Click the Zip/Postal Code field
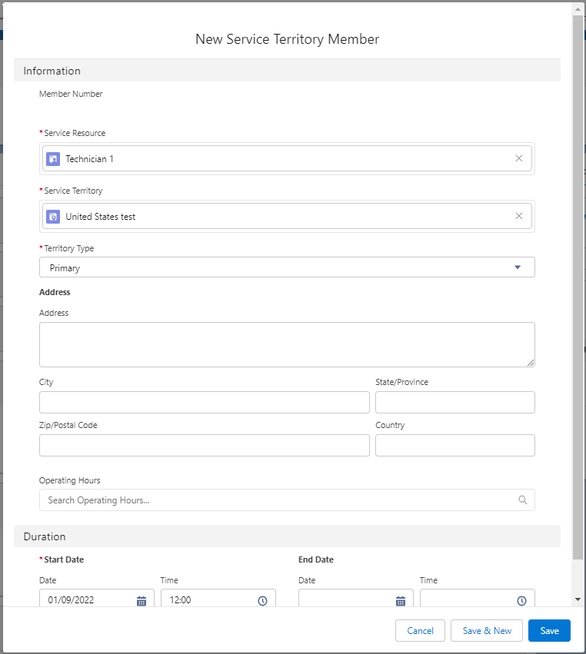Viewport: 586px width, 654px height. click(x=204, y=446)
